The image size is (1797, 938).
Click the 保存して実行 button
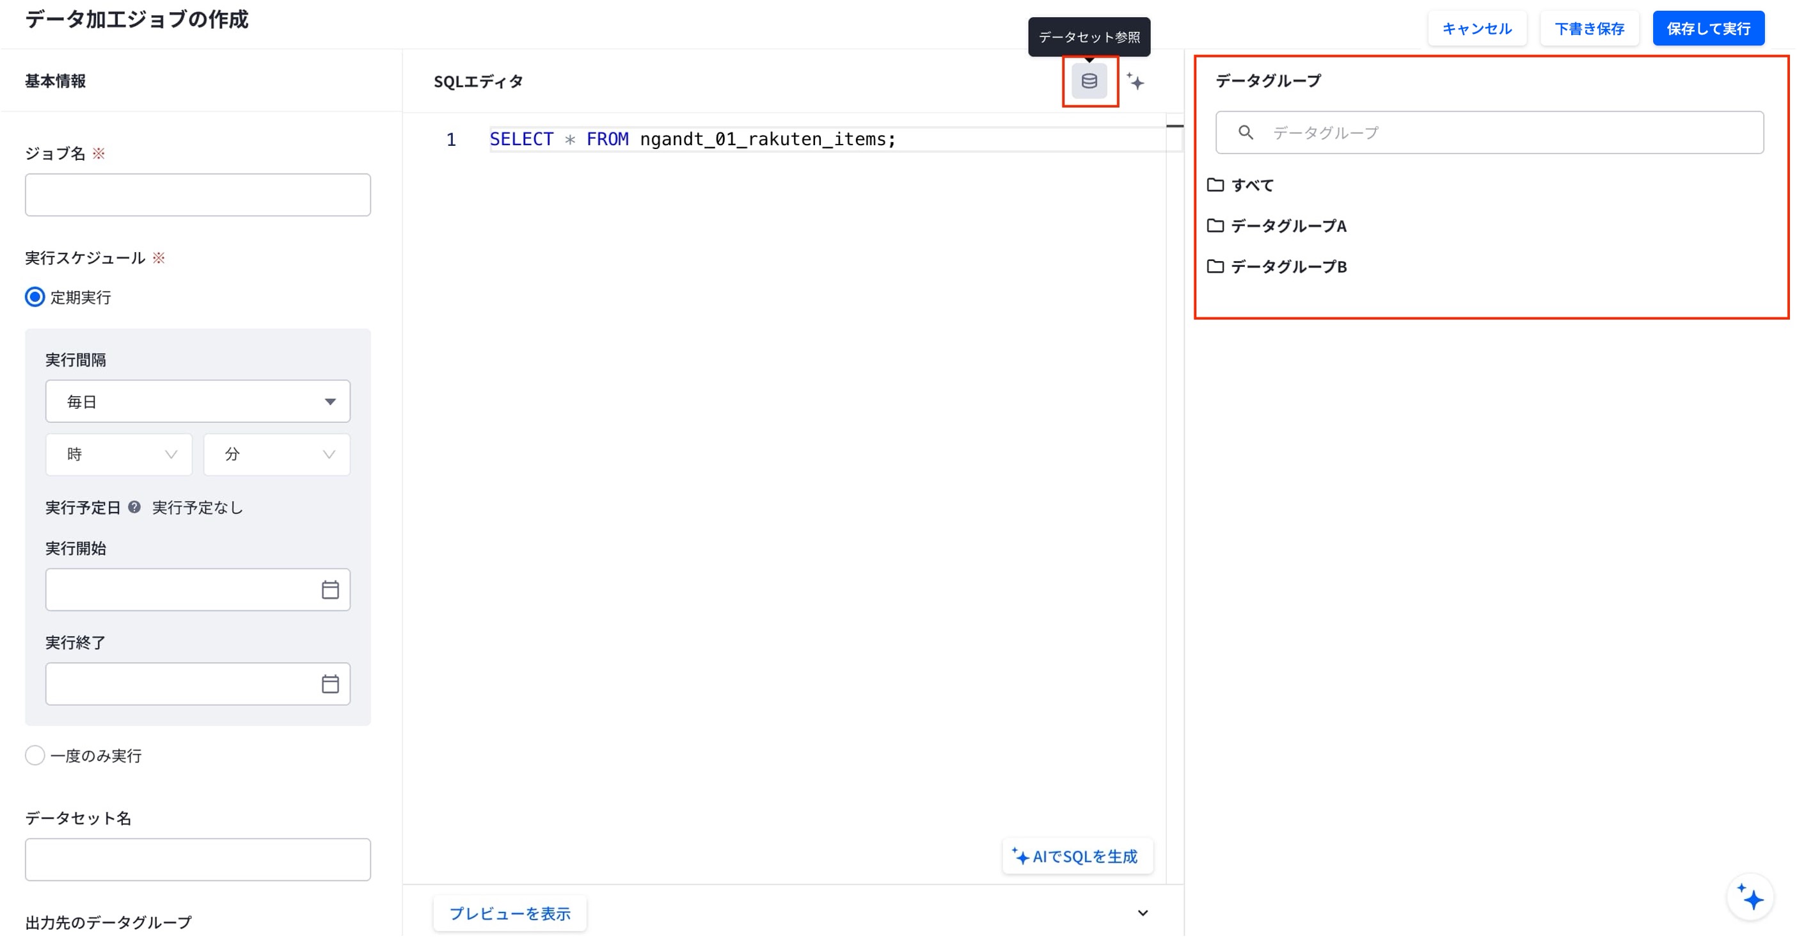coord(1709,29)
